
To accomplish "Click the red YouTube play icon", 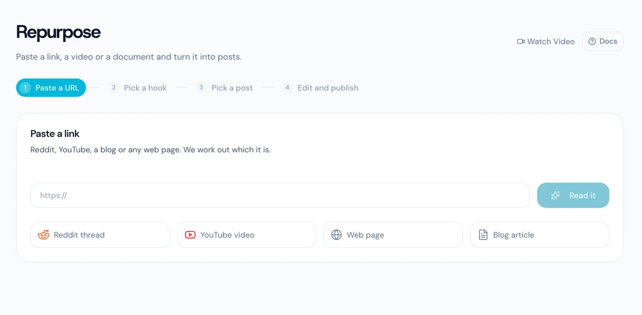I will click(x=190, y=235).
